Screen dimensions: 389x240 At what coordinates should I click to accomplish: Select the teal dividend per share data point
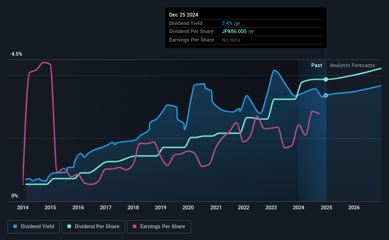[326, 79]
